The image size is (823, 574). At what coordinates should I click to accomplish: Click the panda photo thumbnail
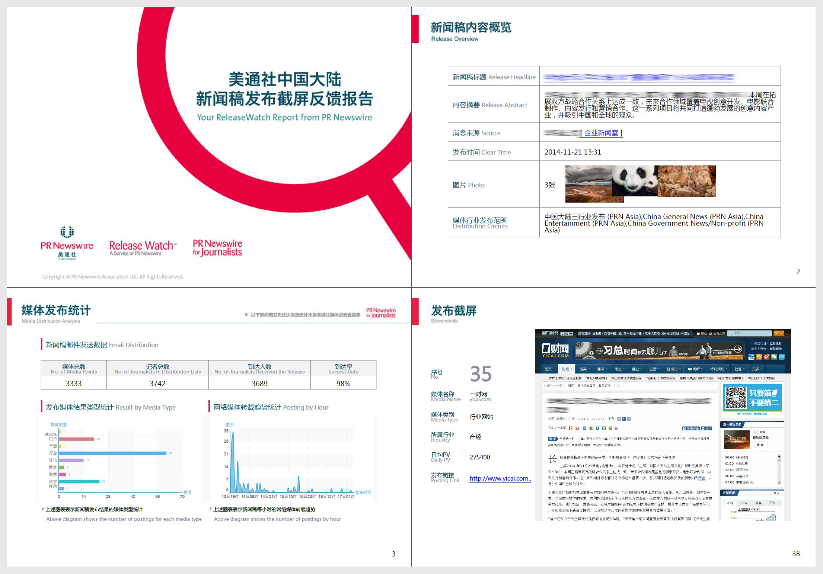(635, 181)
